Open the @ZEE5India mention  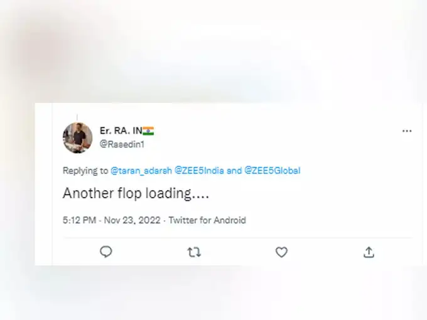point(200,170)
